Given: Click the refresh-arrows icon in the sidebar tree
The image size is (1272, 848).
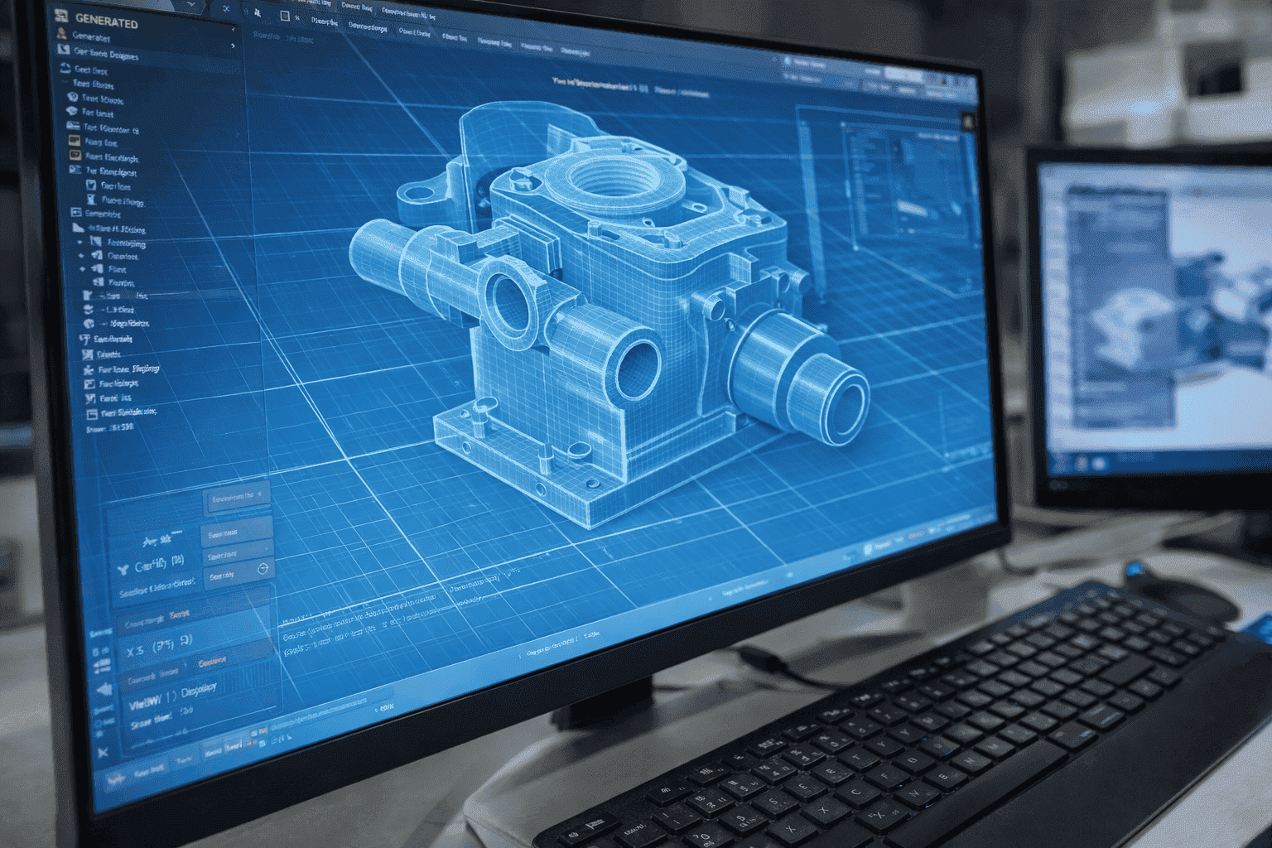Looking at the screenshot, I should point(65,68).
